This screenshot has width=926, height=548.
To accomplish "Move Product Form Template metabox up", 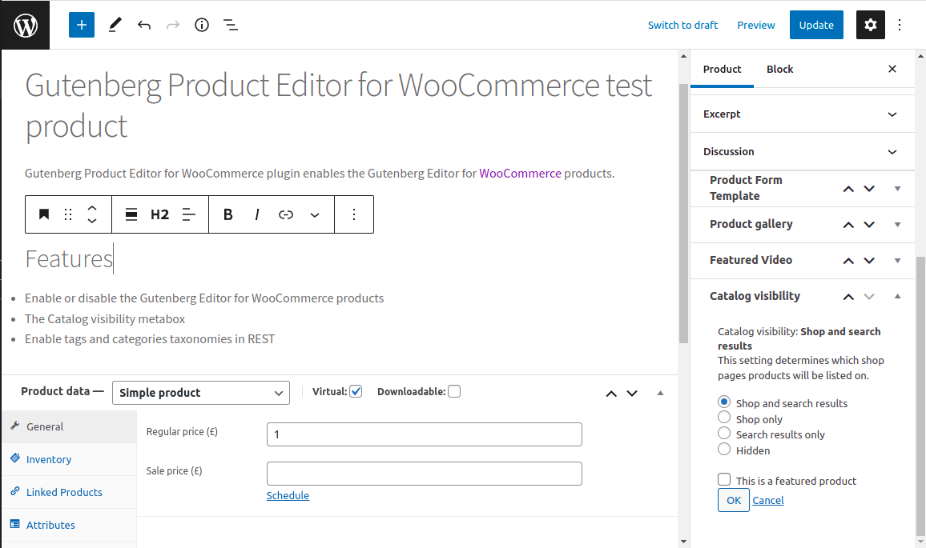I will point(848,189).
